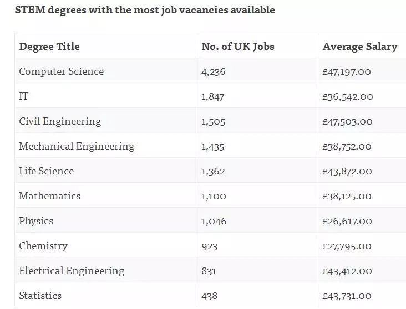Select the Physics degree cell
Image resolution: width=406 pixels, height=309 pixels.
(36, 221)
